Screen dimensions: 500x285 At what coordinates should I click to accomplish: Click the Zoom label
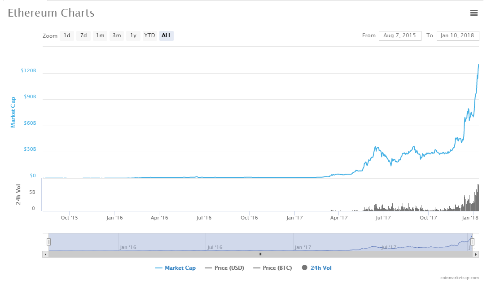pyautogui.click(x=50, y=36)
